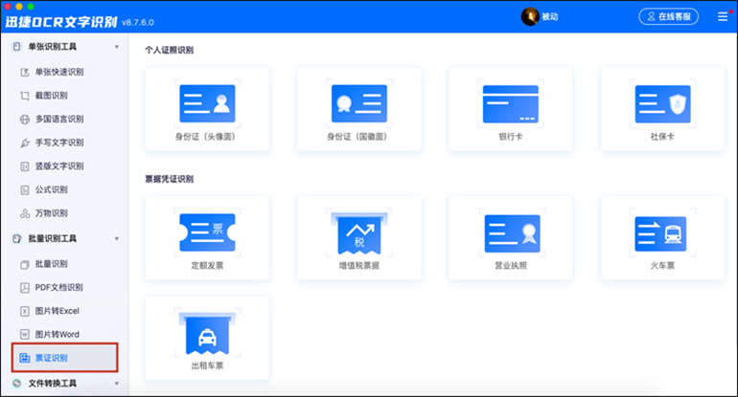738x397 pixels.
Task: Click the 多国语言识别 globe icon
Action: [x=25, y=120]
